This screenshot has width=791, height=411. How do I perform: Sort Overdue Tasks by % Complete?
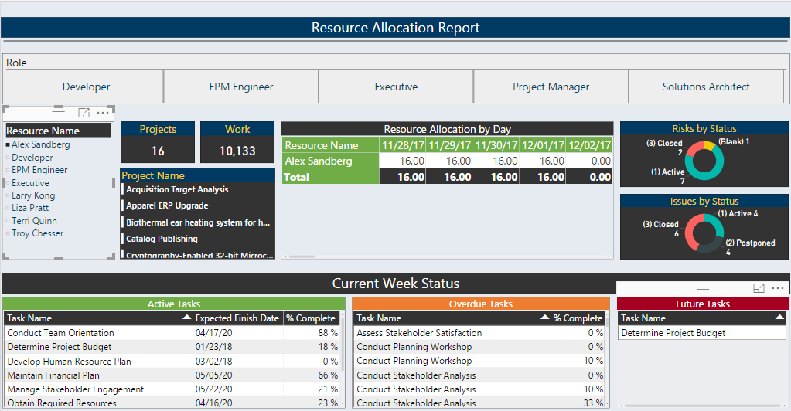pyautogui.click(x=578, y=318)
